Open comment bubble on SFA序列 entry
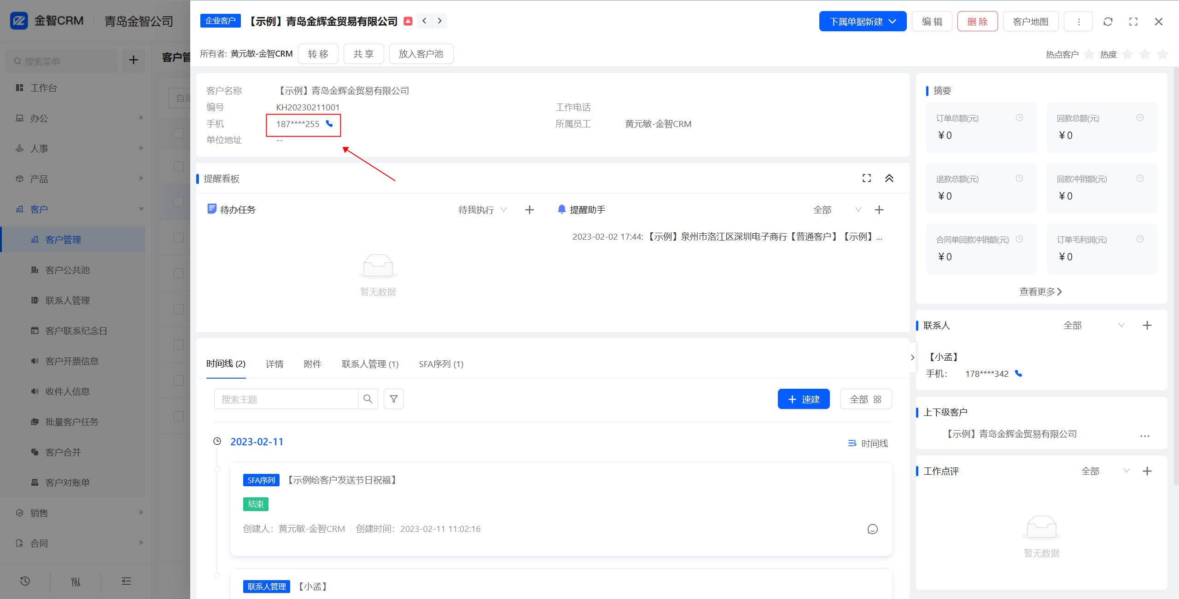 coord(873,529)
